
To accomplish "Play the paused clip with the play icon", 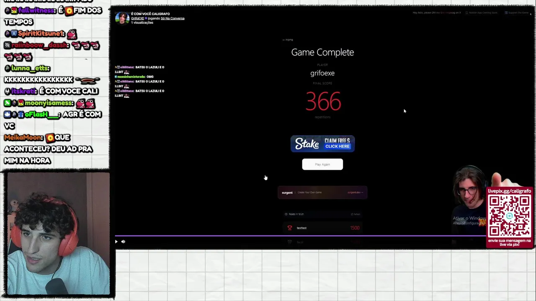I will (116, 242).
